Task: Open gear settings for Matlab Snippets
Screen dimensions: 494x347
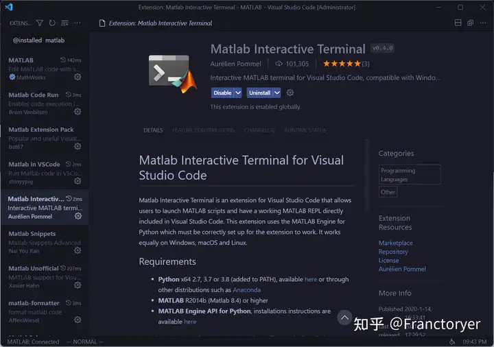Action: [78, 250]
